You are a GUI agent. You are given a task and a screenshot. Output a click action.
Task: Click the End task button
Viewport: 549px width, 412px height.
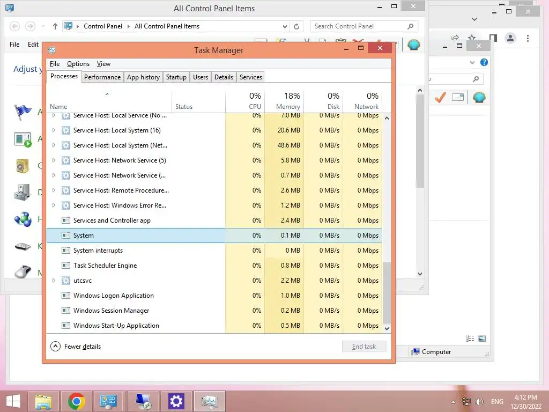tap(364, 347)
